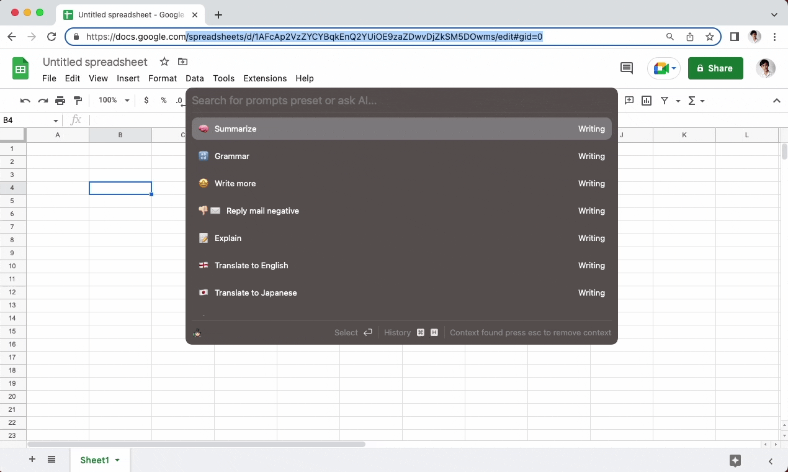Click the Undo arrow in the toolbar
The image size is (788, 472).
tap(25, 101)
